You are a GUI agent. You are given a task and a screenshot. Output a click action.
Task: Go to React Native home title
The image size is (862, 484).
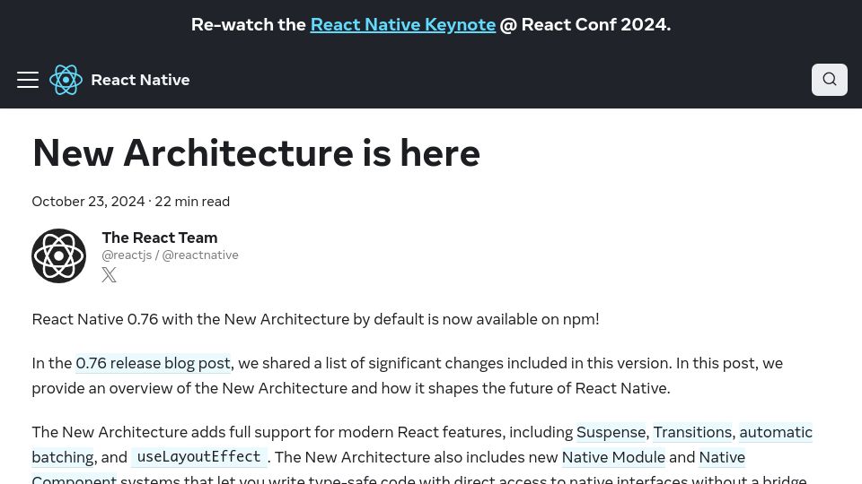click(x=140, y=80)
